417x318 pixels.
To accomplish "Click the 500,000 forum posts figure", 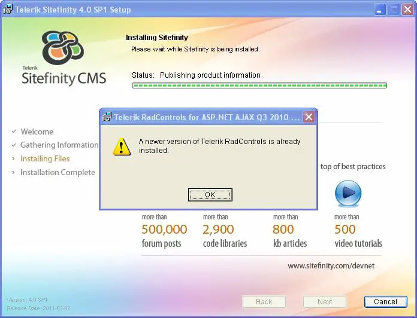I will (x=164, y=230).
